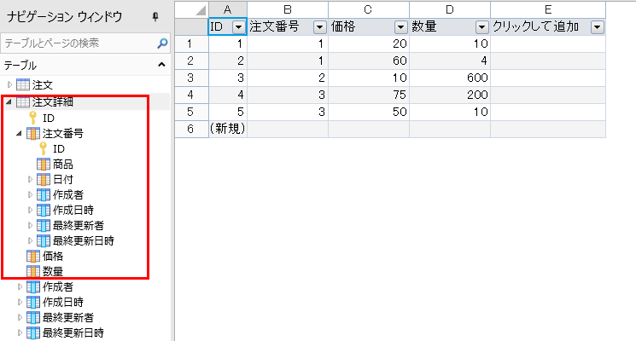This screenshot has width=636, height=341.
Task: Pin the navigation window with pushpin icon
Action: point(155,16)
